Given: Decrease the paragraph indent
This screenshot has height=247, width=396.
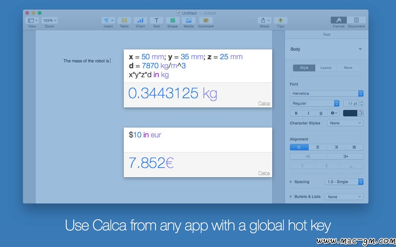Looking at the screenshot, I should [308, 157].
